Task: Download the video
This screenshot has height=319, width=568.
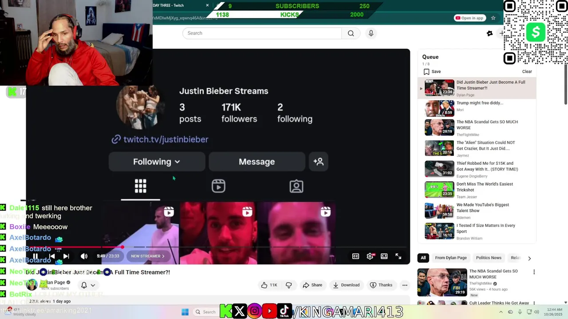Action: 346,285
